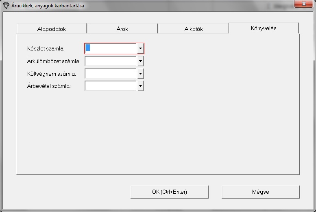Click the "Árbevétel számla:" text label
The height and width of the screenshot is (212, 316).
(48, 86)
